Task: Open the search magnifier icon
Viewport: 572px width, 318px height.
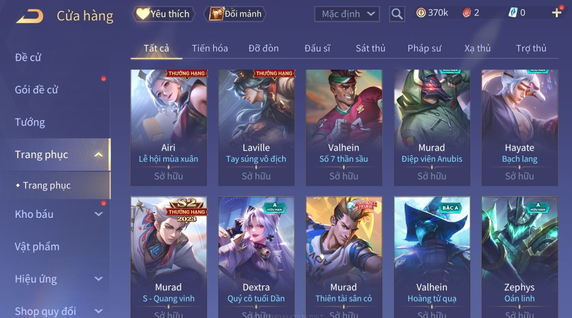Action: tap(397, 14)
